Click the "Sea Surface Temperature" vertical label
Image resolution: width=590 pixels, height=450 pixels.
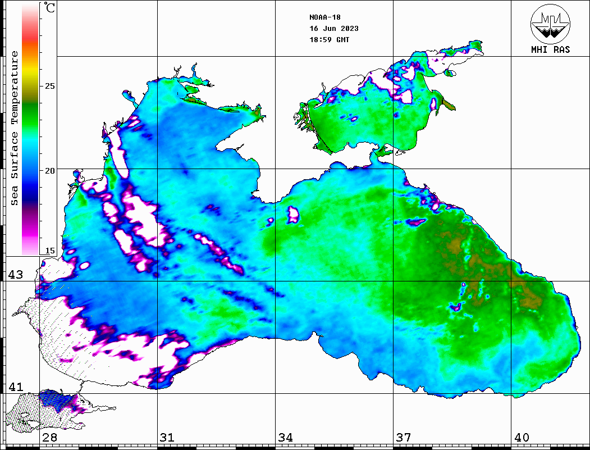point(14,129)
